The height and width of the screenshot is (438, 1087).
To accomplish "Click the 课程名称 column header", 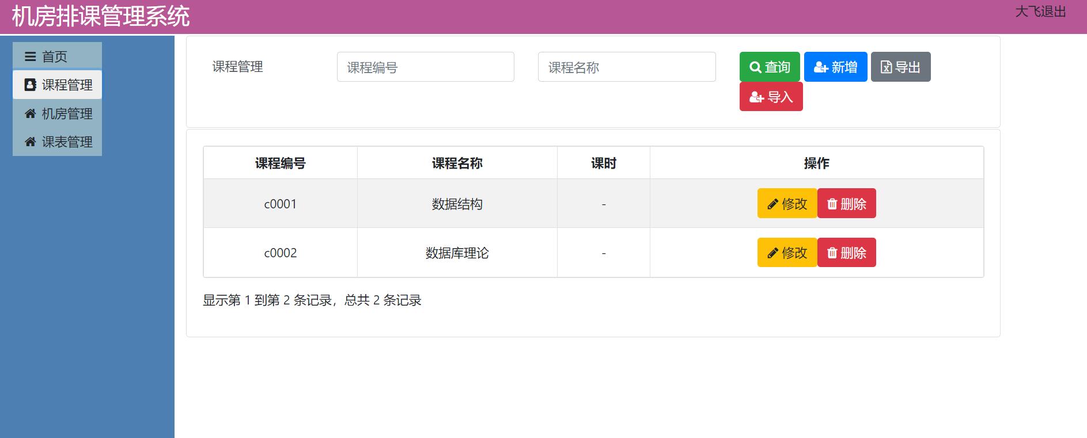I will (x=457, y=163).
